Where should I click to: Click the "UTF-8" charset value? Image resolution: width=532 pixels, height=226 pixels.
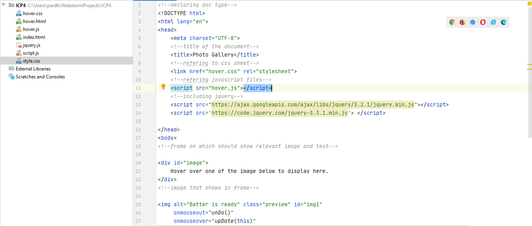tap(226, 38)
